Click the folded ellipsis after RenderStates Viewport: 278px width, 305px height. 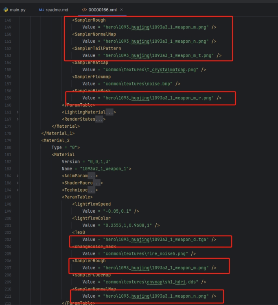click(x=99, y=119)
